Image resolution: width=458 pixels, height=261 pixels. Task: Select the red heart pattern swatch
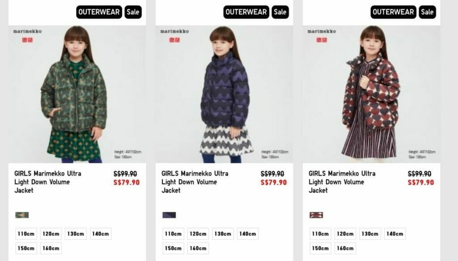click(316, 215)
